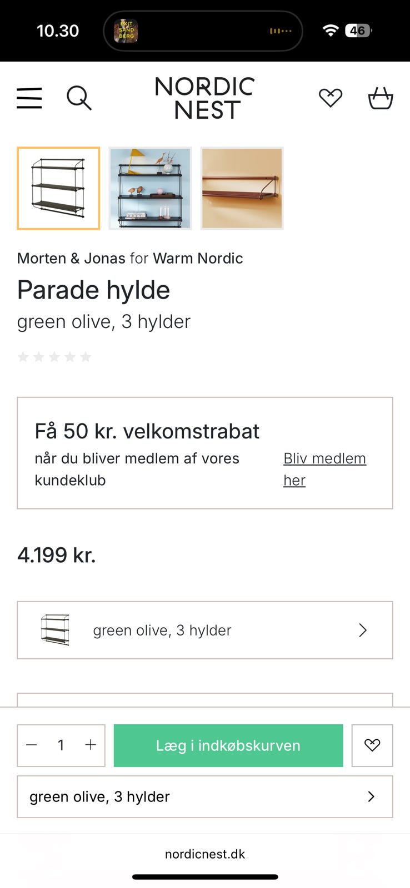
Task: Click 'Læg i indkøbskurven' button
Action: coord(228,745)
